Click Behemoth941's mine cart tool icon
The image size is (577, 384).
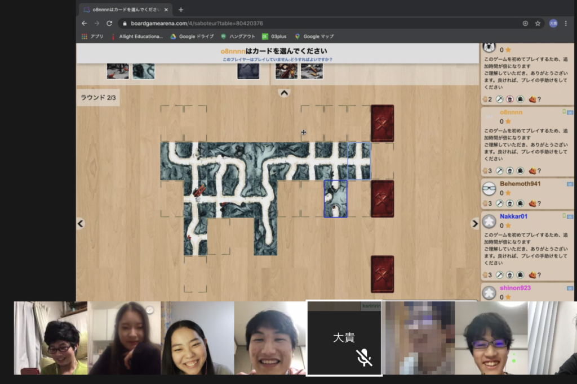click(520, 204)
